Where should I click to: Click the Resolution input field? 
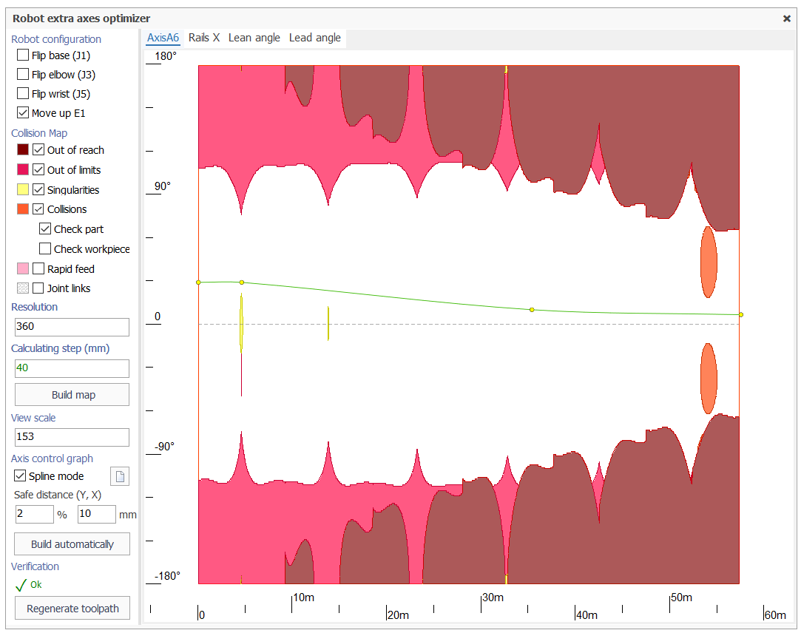pyautogui.click(x=72, y=327)
